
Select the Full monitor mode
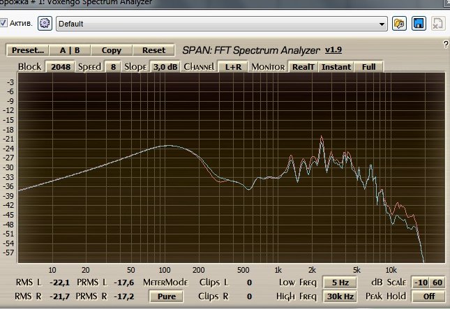click(369, 67)
